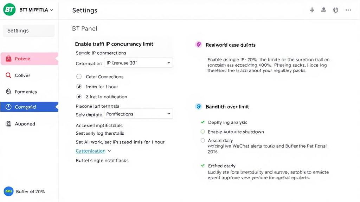Select the Imits for 1 hour radio
Viewport: 360px width, 202px height.
(79, 87)
